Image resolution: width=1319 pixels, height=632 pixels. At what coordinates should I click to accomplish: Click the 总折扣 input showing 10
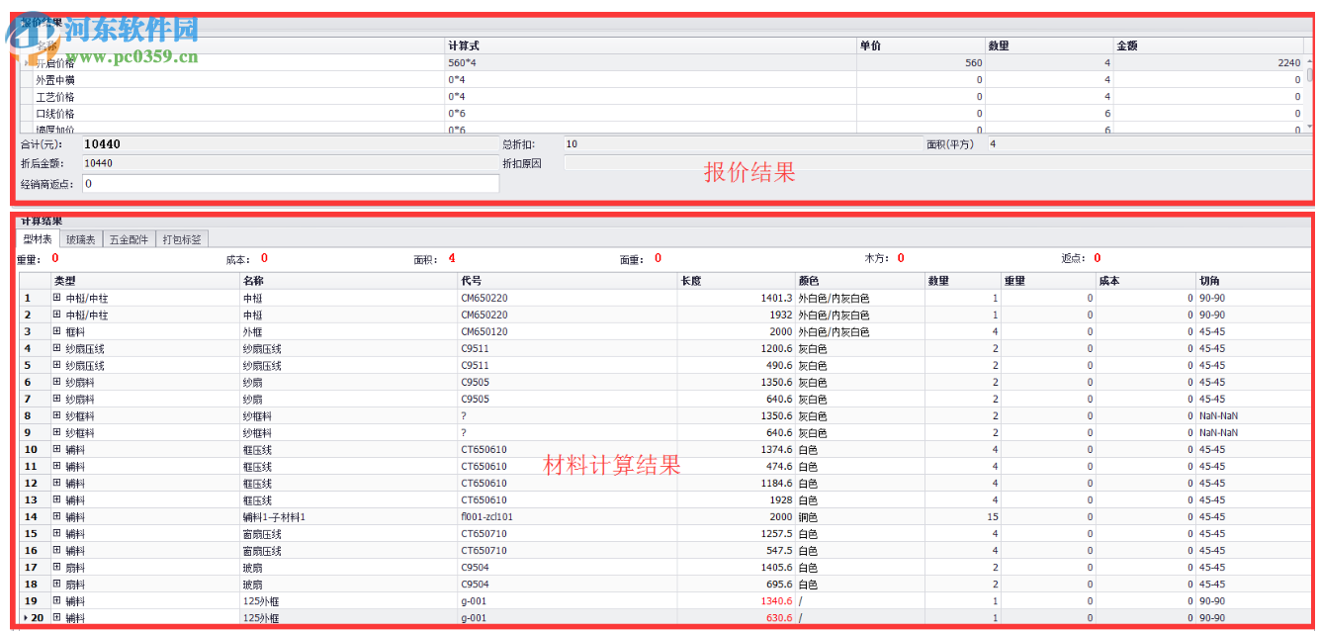tap(692, 143)
